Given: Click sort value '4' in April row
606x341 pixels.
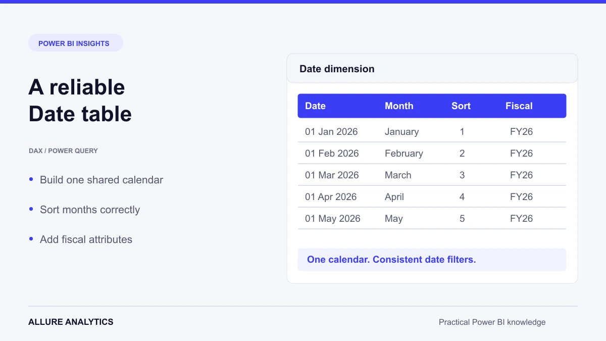Looking at the screenshot, I should click(462, 197).
